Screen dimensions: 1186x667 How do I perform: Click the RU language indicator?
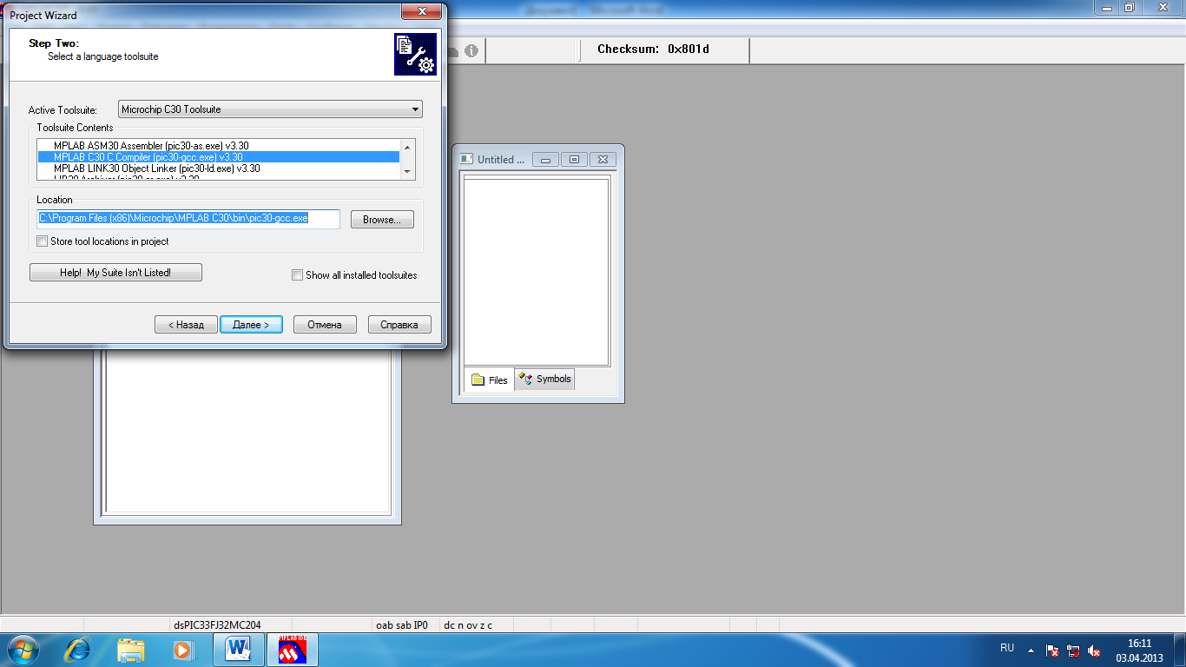[x=1007, y=648]
